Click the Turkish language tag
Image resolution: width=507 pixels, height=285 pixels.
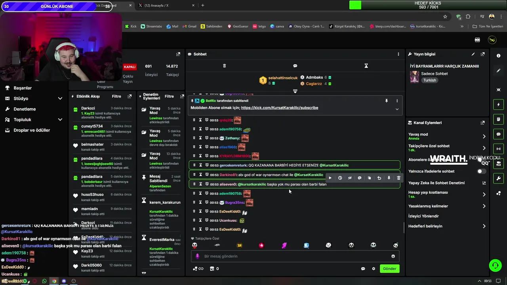(429, 80)
